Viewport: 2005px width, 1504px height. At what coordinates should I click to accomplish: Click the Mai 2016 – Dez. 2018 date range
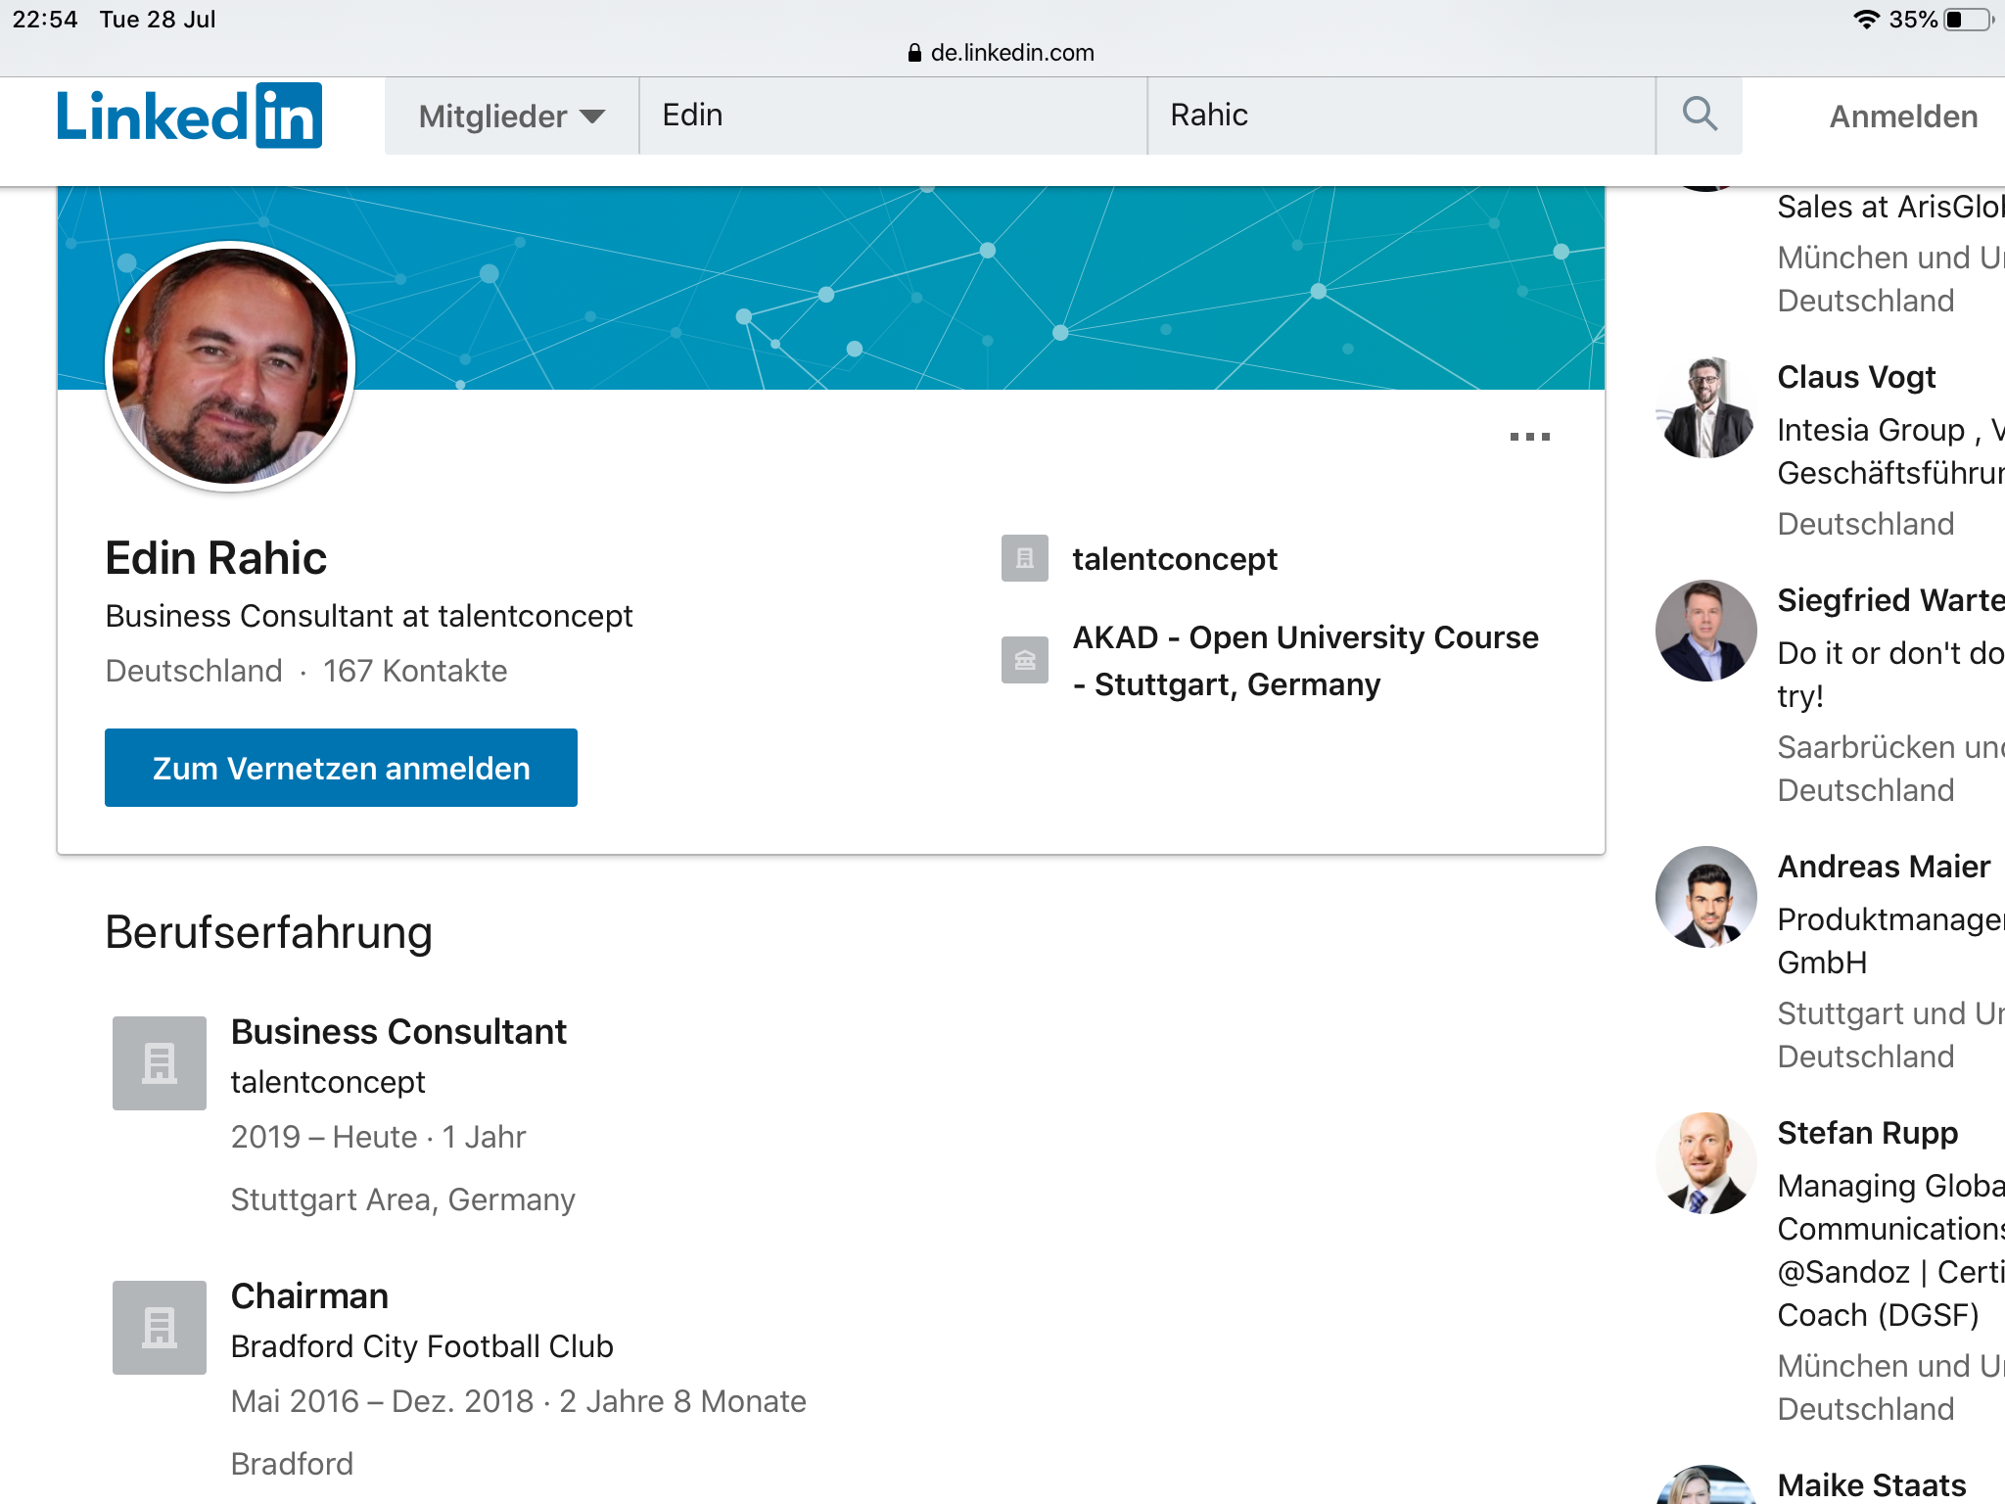383,1401
